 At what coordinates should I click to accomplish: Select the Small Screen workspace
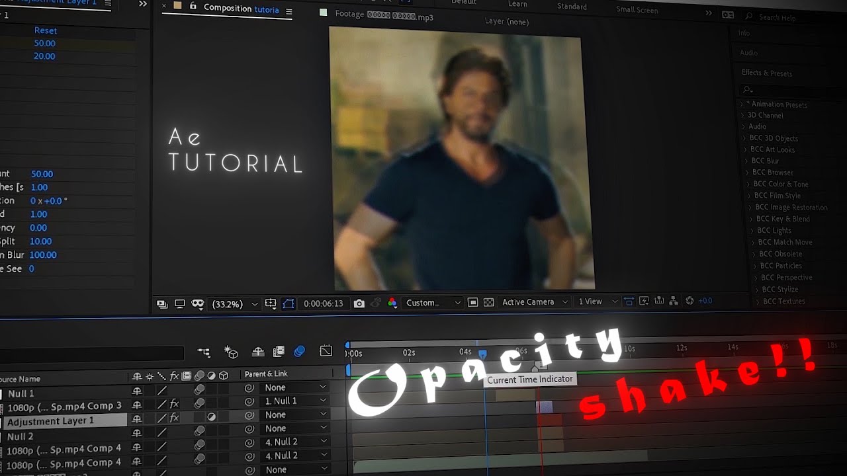click(637, 9)
